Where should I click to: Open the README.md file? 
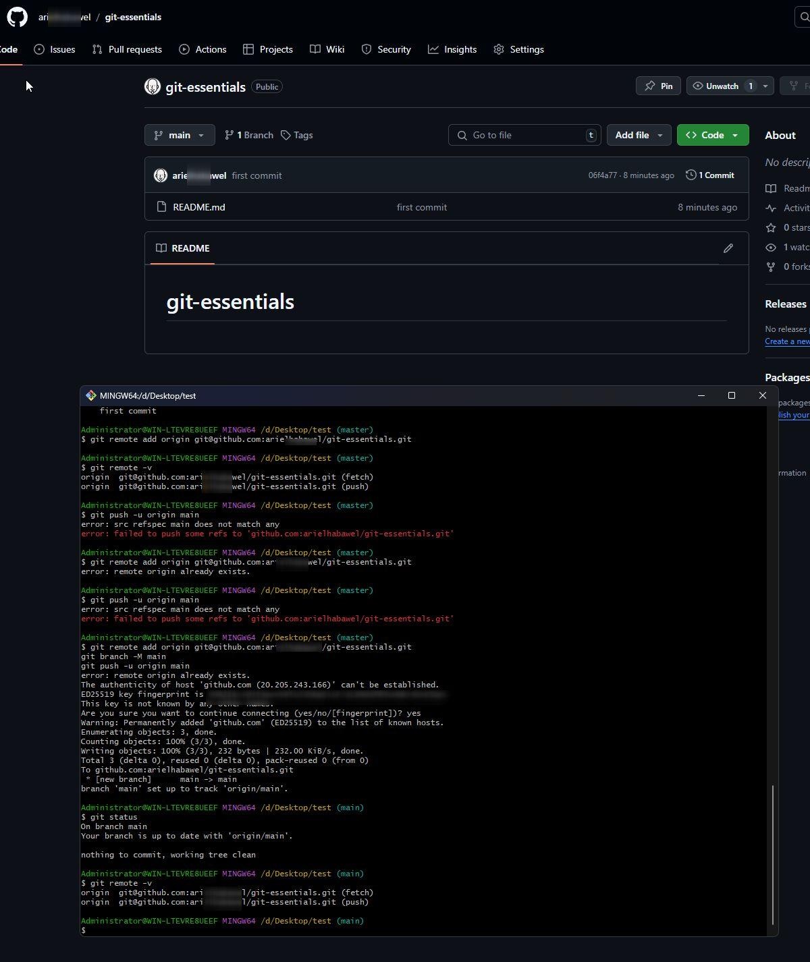coord(199,207)
